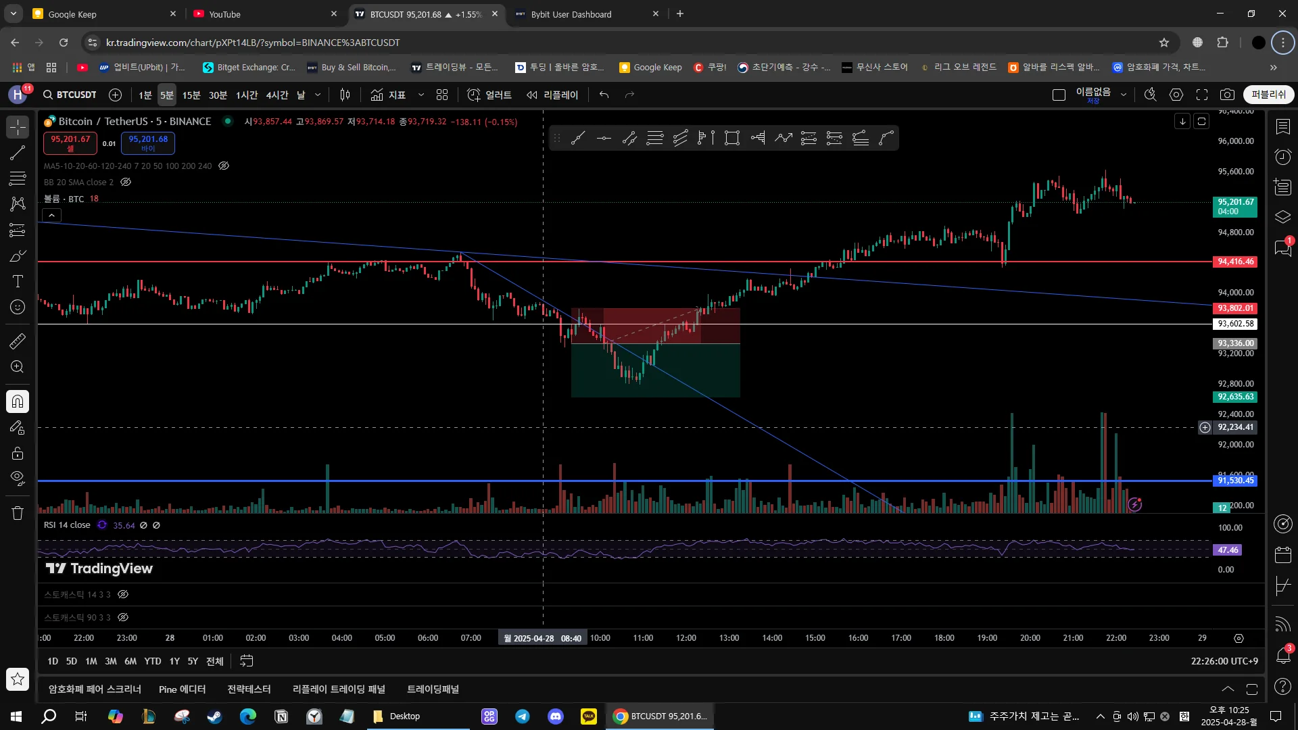Screen dimensions: 1298x730
Task: Take a chart snapshot with camera icon
Action: pos(1227,95)
